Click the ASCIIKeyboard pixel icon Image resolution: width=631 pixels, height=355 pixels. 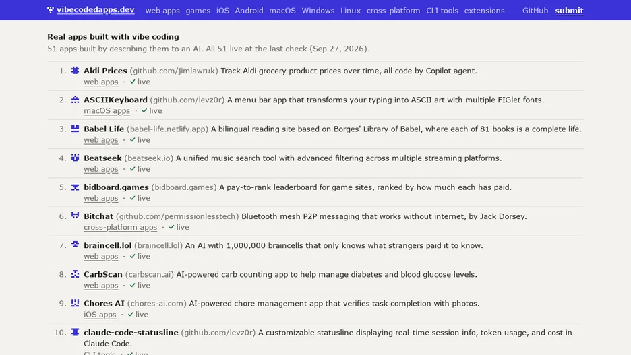tap(76, 99)
